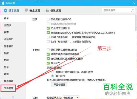
Task: Switch to the 权限设置 tab
Action: (53, 11)
